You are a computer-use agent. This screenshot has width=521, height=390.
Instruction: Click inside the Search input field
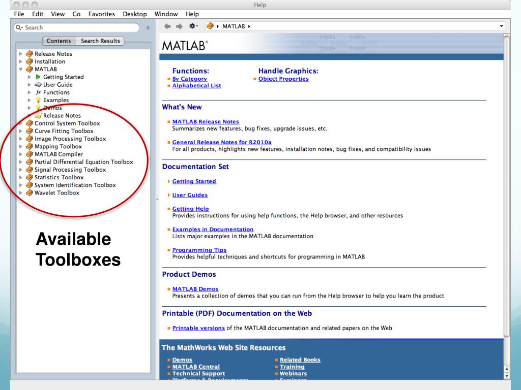point(76,27)
